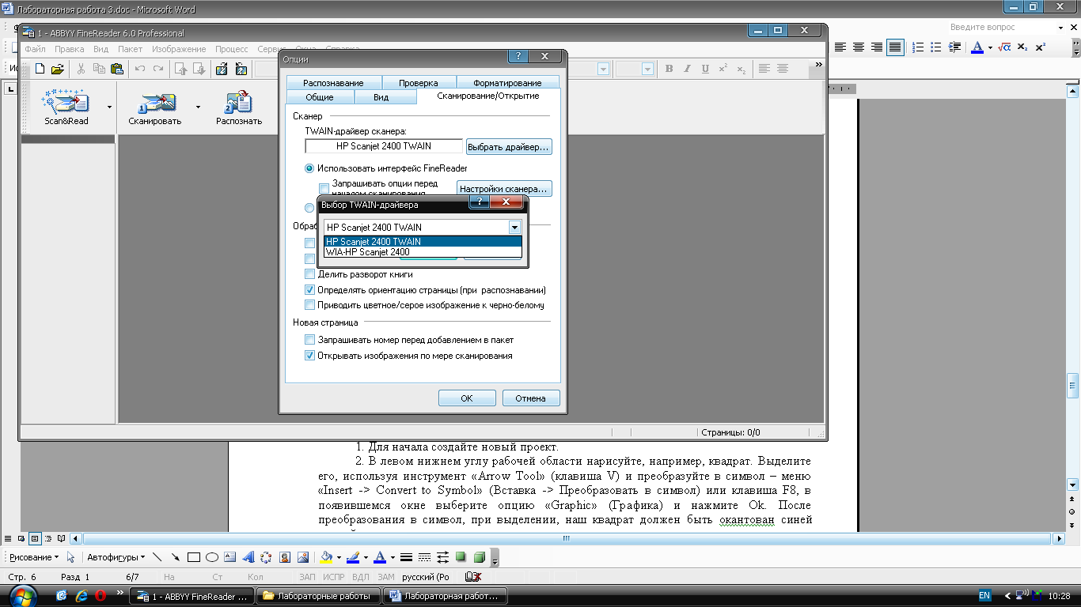Click the Cut scissors icon in FineReader
The height and width of the screenshot is (607, 1081).
tap(81, 69)
